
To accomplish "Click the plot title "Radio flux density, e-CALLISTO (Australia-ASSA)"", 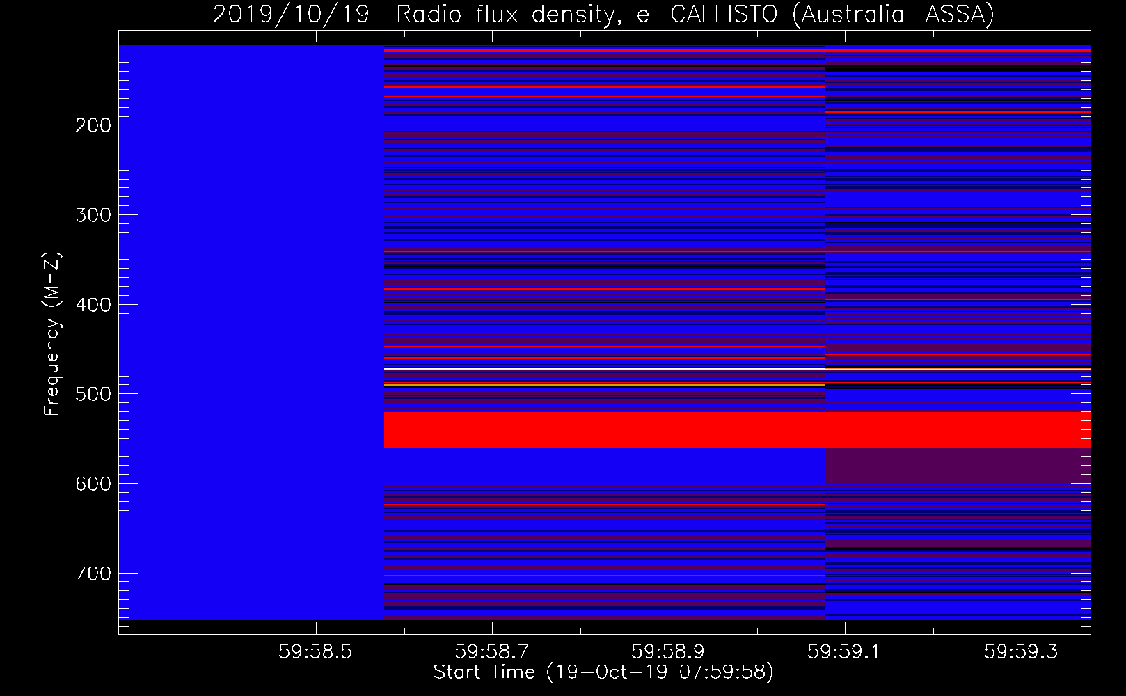I will tap(695, 15).
